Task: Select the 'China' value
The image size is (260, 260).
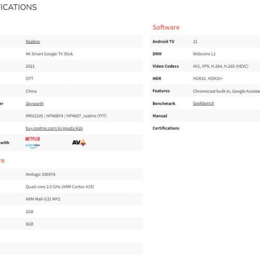Action: tap(31, 91)
